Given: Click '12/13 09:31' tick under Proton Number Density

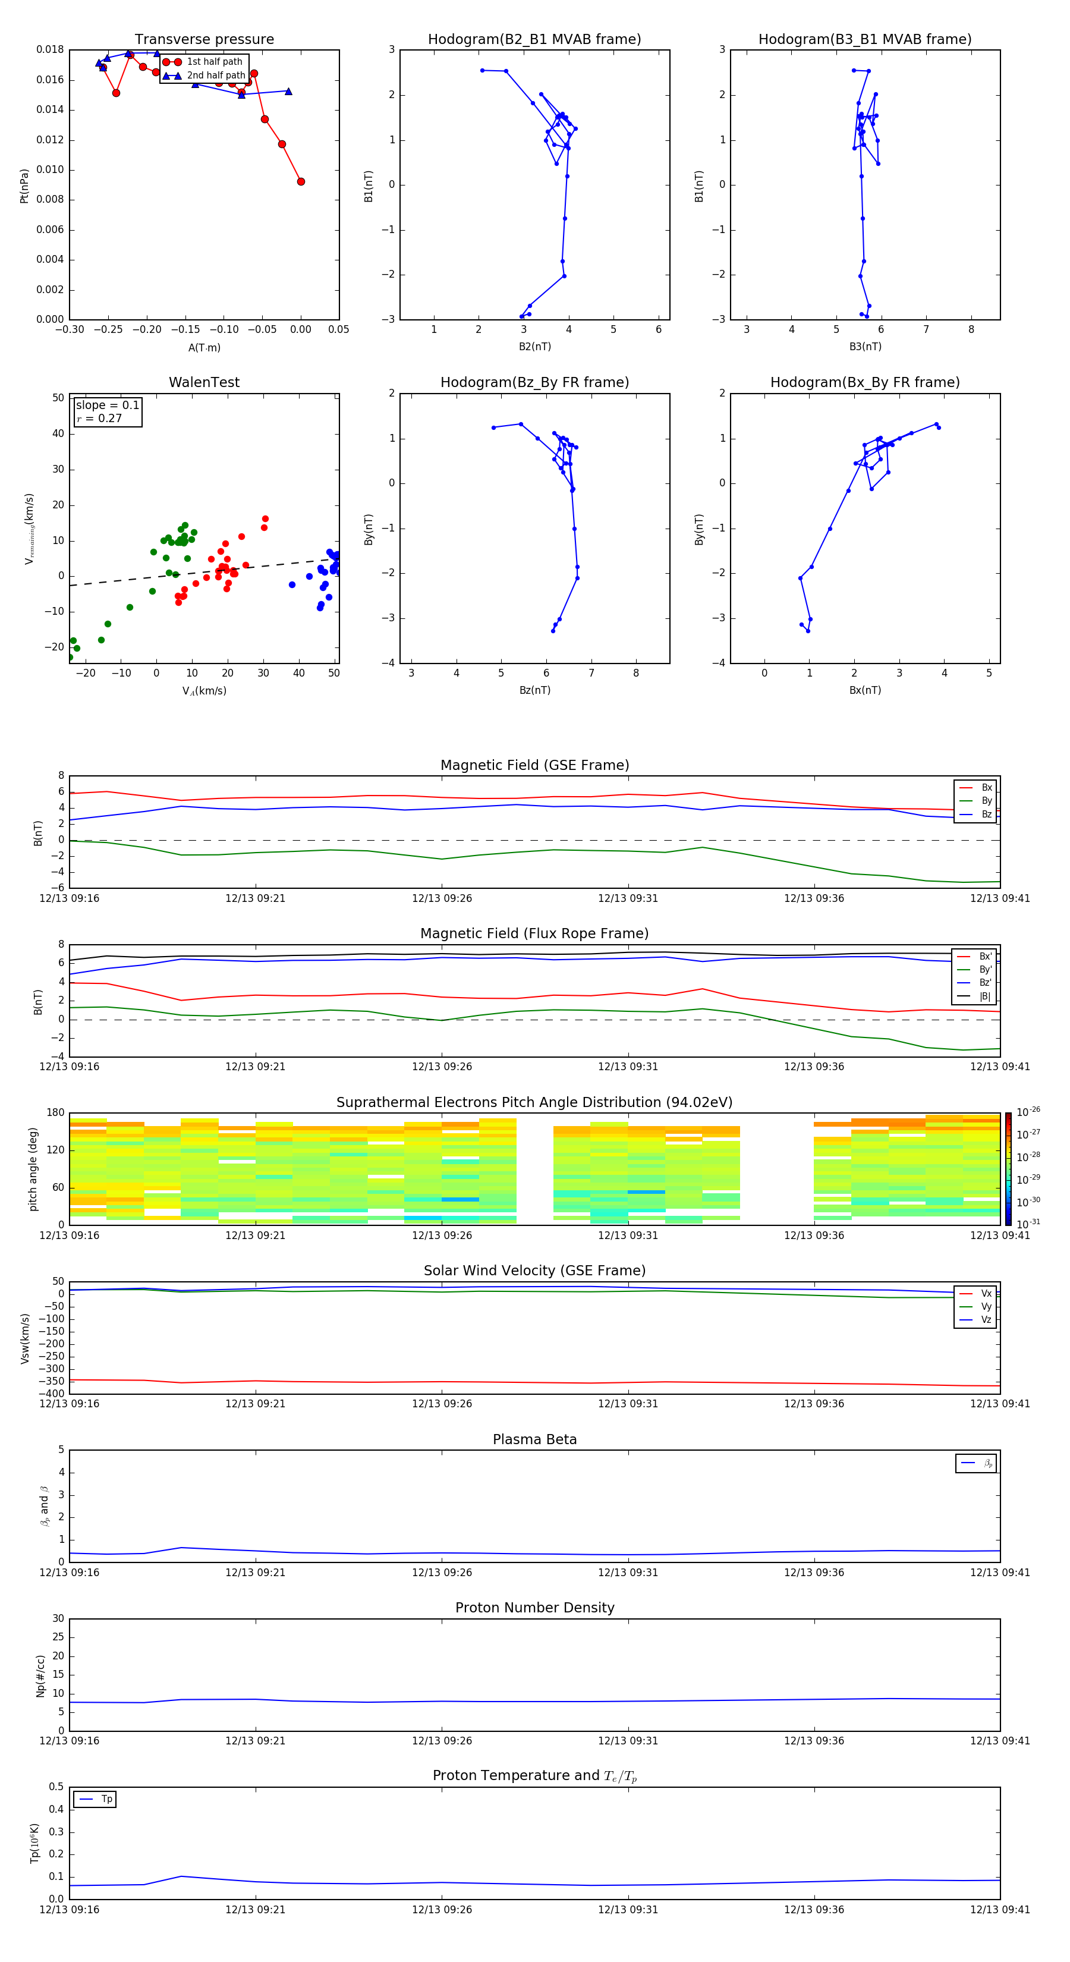Looking at the screenshot, I should (x=628, y=1740).
